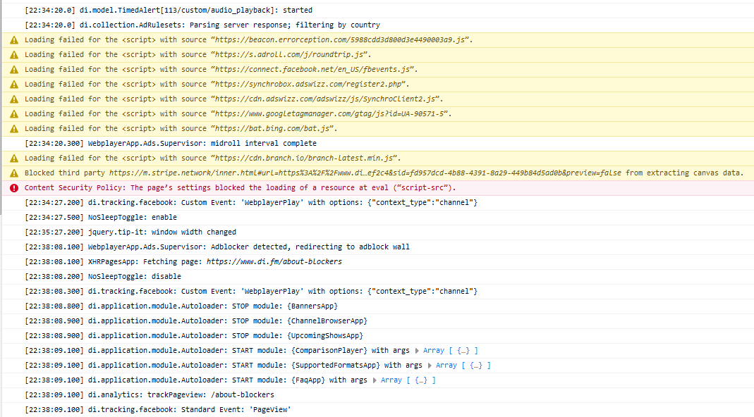The height and width of the screenshot is (417, 754).
Task: Open the Array object for FaqApp
Action: pyautogui.click(x=408, y=380)
